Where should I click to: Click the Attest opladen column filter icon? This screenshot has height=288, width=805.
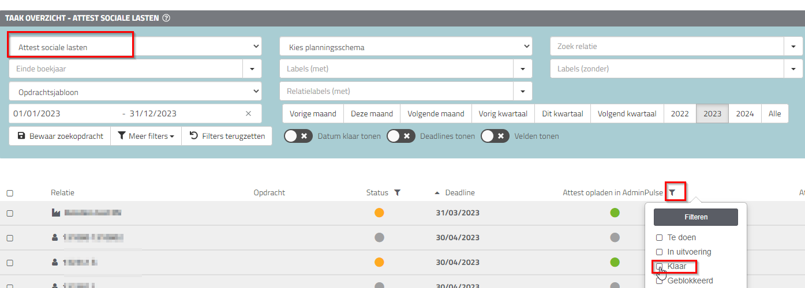click(672, 193)
